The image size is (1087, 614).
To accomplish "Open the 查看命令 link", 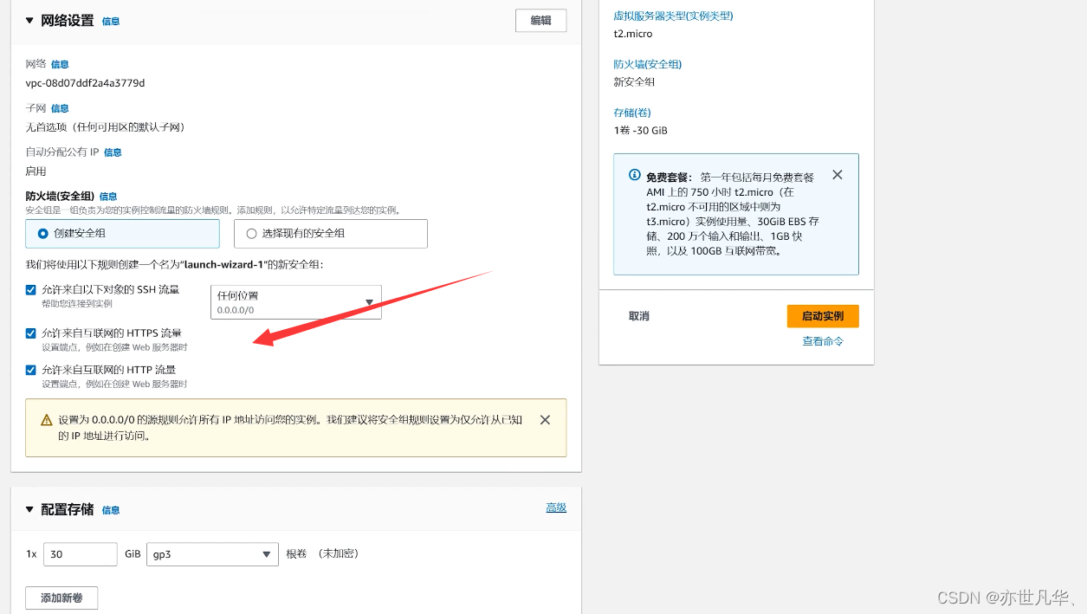I will click(823, 342).
